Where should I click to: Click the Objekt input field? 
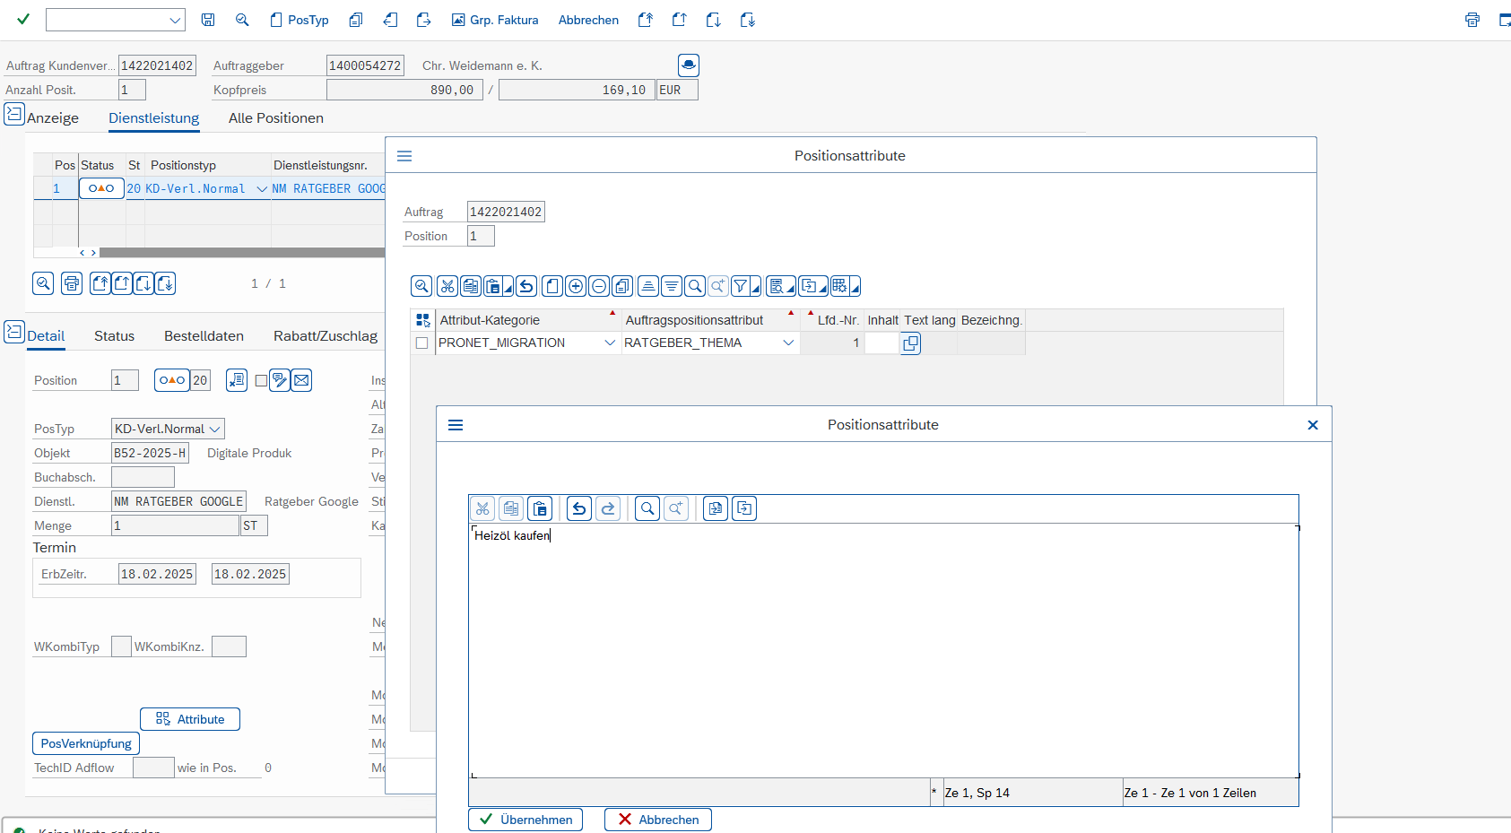150,453
